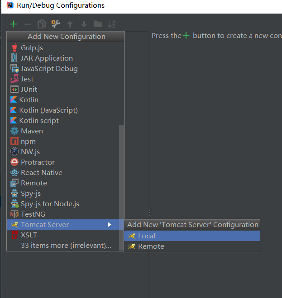Click the Tomcat Server icon
The height and width of the screenshot is (298, 282).
click(x=14, y=225)
